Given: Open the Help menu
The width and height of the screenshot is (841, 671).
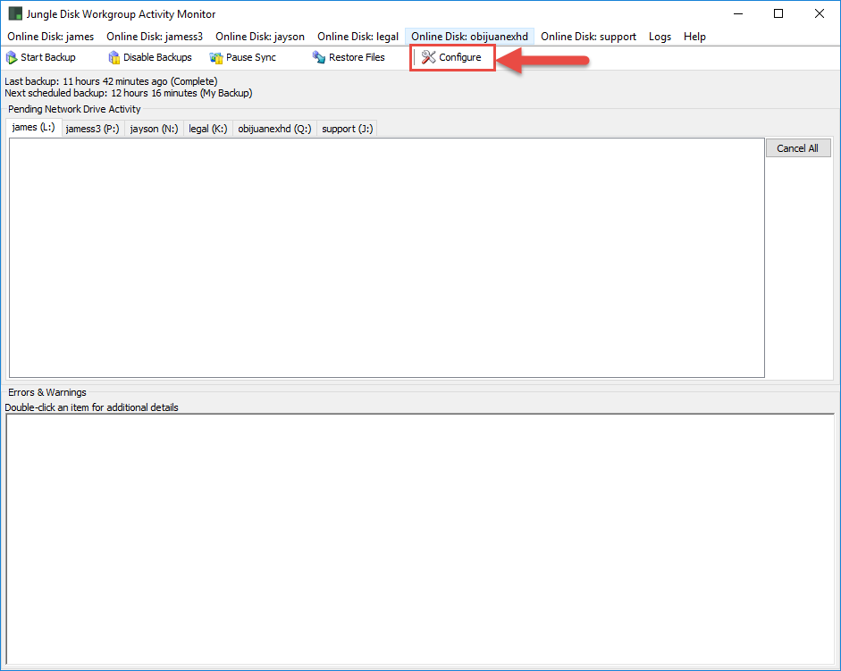Looking at the screenshot, I should click(x=694, y=37).
